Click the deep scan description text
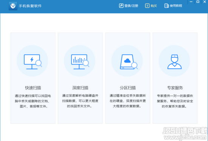This screenshot has height=141, width=208. [80, 101]
